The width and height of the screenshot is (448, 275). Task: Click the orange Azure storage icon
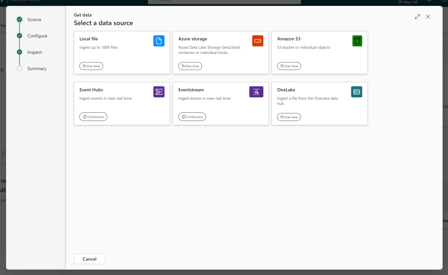coord(258,41)
